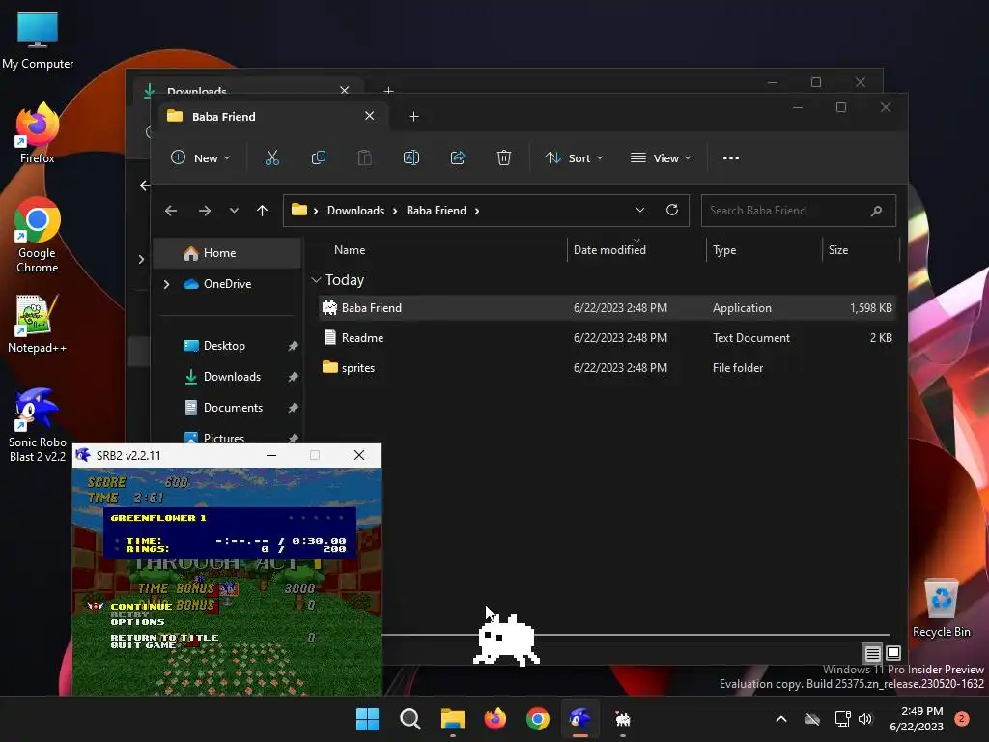This screenshot has height=742, width=989.
Task: Expand address bar history dropdown
Action: pyautogui.click(x=639, y=210)
